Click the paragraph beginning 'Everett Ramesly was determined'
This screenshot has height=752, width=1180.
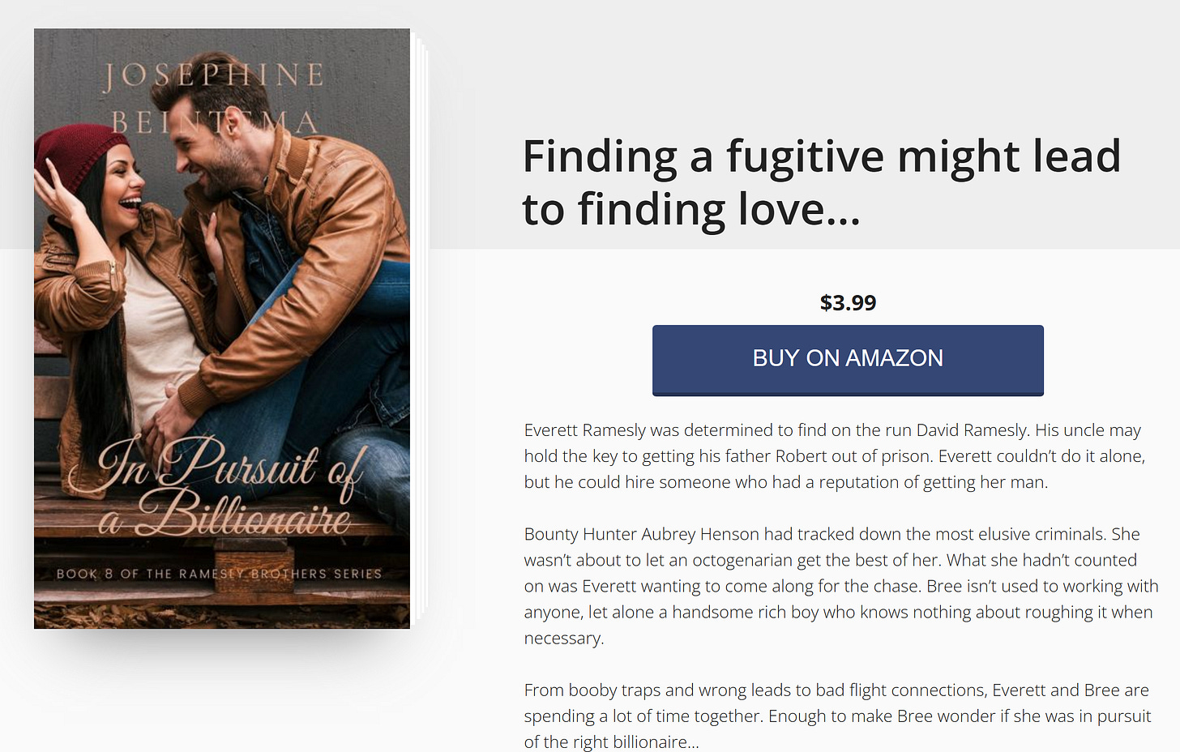click(x=835, y=456)
